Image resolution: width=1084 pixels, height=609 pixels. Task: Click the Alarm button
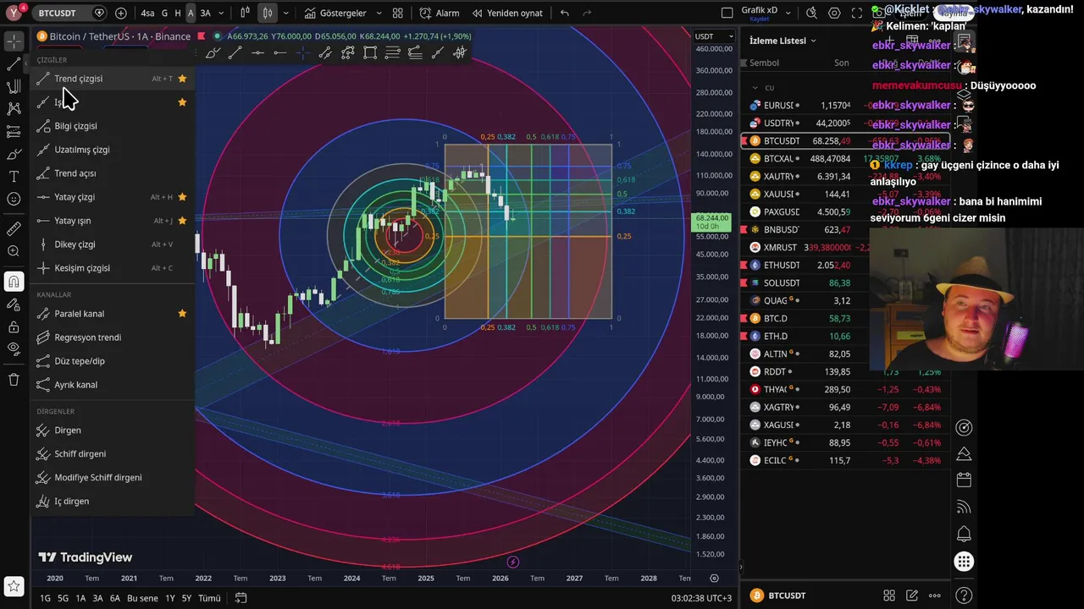click(x=440, y=13)
